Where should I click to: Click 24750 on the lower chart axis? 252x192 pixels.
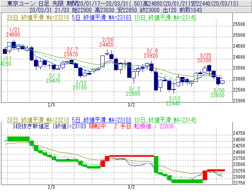point(239,133)
